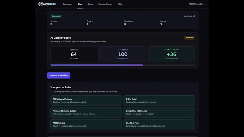Click the After Fixes 100 card
Image resolution: width=244 pixels, height=137 pixels.
[x=123, y=54]
